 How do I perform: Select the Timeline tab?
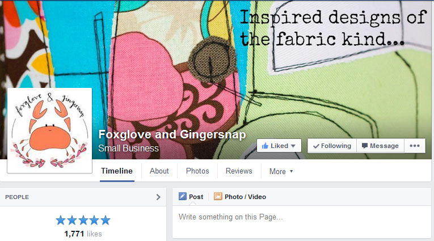pyautogui.click(x=117, y=171)
